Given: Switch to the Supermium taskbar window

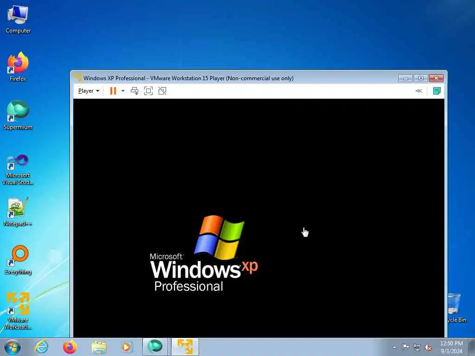Looking at the screenshot, I should (155, 347).
